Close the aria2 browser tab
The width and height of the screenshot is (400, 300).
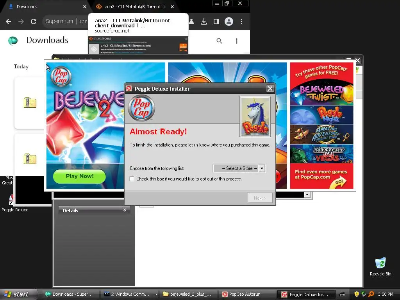tap(172, 7)
